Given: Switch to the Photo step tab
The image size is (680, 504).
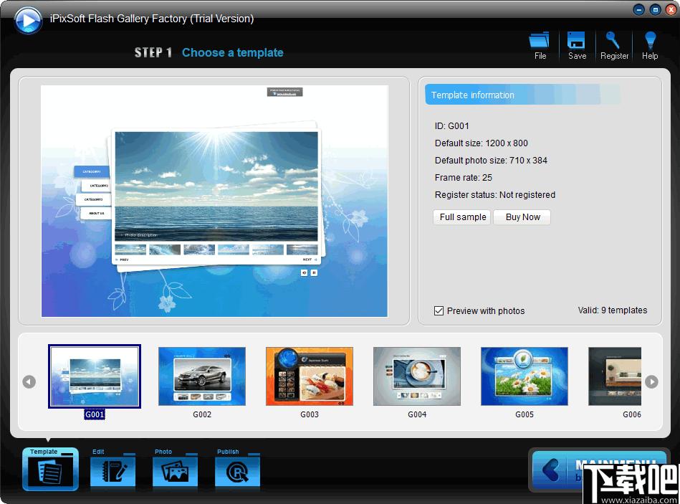Looking at the screenshot, I should [176, 470].
